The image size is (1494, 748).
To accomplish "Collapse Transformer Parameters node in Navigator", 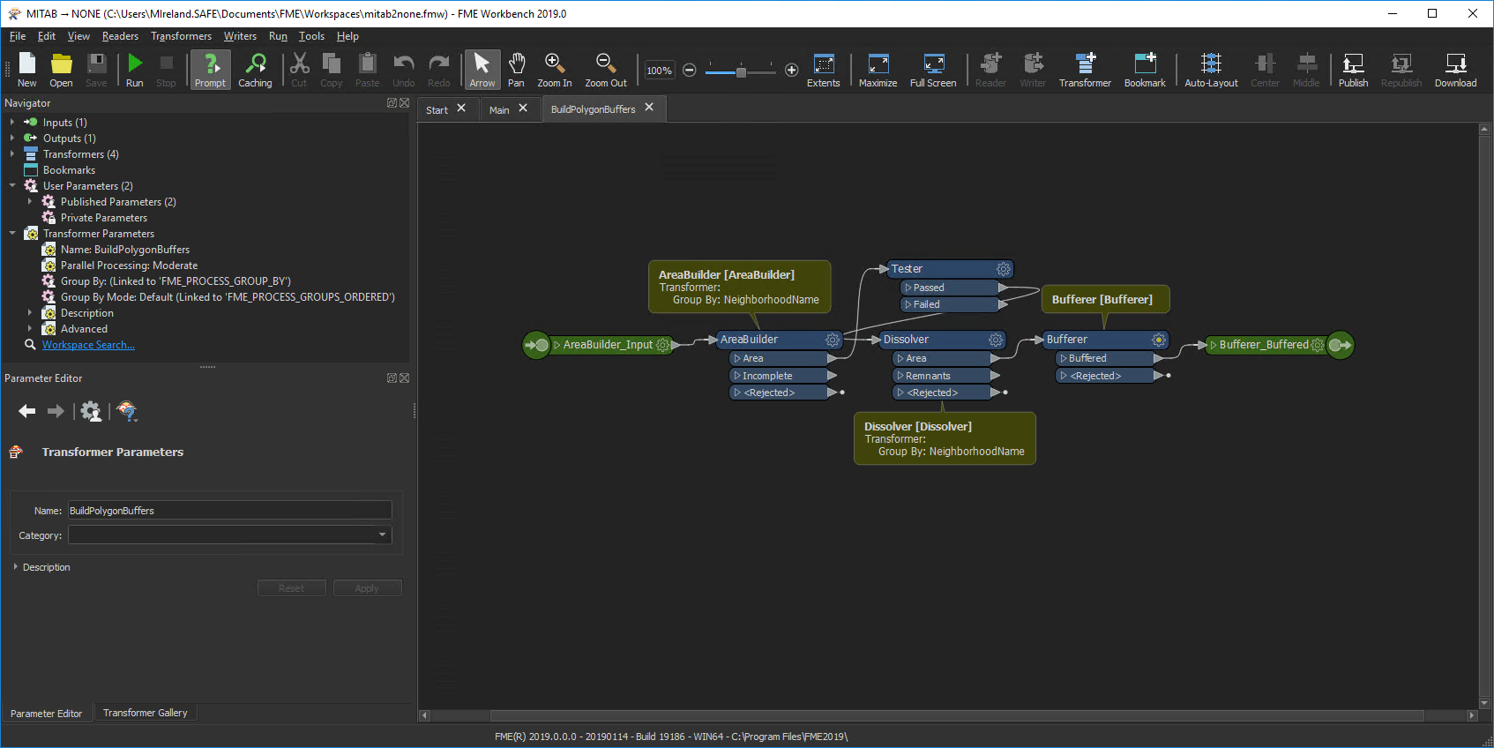I will point(12,233).
